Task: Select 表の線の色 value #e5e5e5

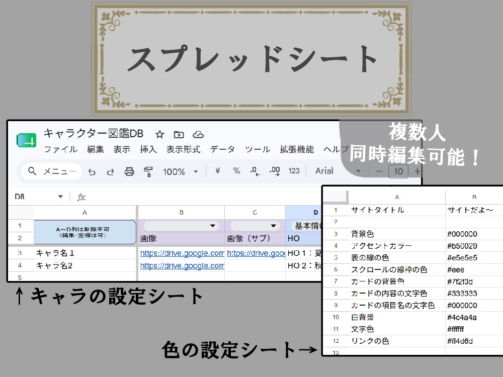Action: click(474, 258)
